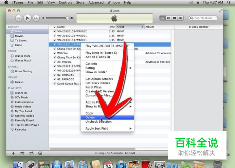This screenshot has height=168, width=235.
Task: Click the horizontal scrollbar in song list
Action: [92, 149]
